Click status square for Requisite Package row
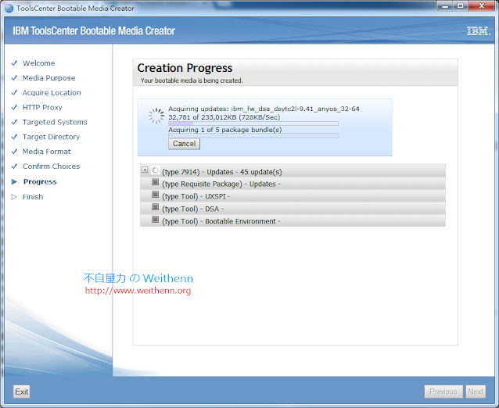The image size is (499, 408). [x=155, y=182]
